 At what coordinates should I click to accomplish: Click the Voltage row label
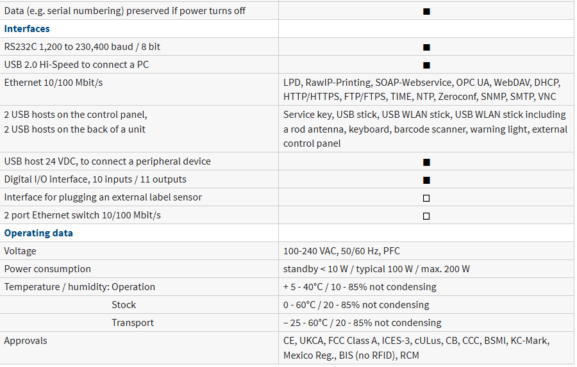point(21,251)
